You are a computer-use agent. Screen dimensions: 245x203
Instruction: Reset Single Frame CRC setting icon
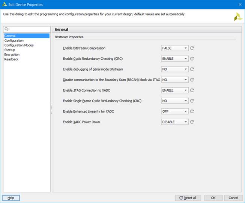coord(192,101)
